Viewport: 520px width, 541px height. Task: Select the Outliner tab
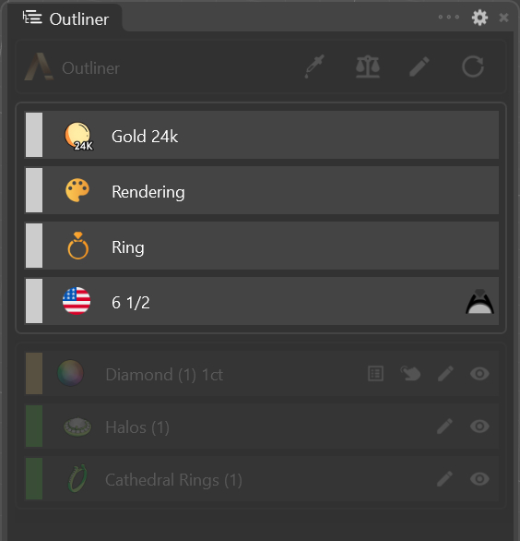pos(65,18)
